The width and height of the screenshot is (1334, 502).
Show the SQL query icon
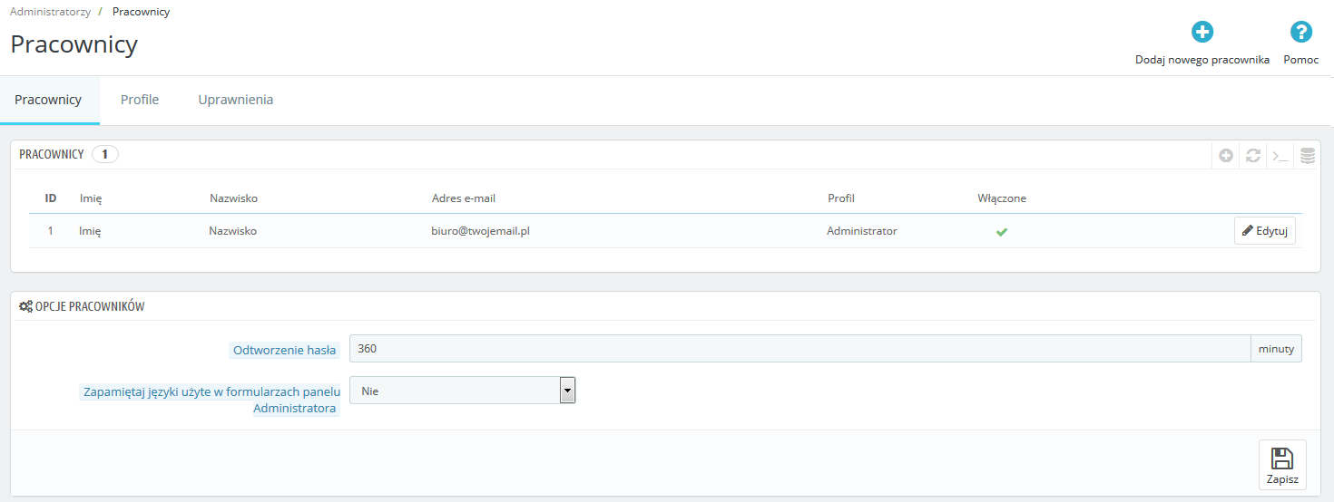(x=1280, y=156)
